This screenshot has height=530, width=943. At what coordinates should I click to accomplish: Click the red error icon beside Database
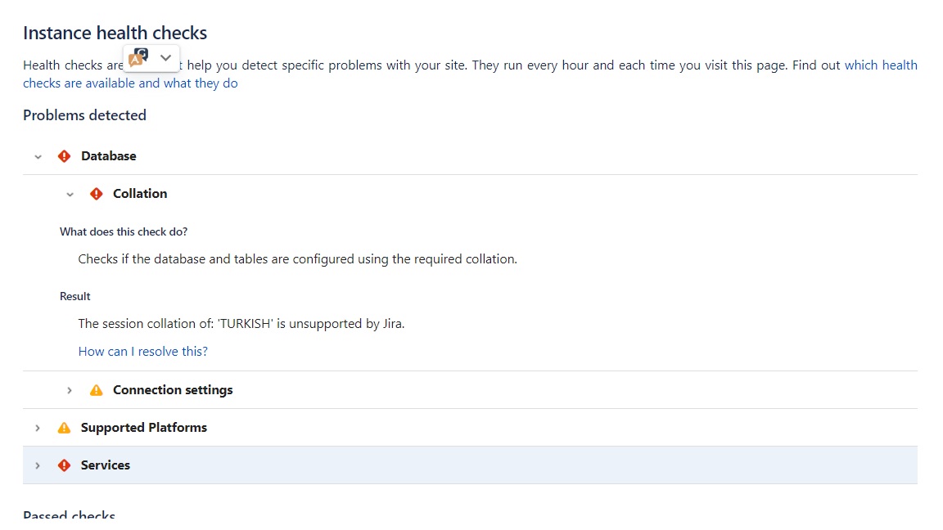click(x=65, y=156)
